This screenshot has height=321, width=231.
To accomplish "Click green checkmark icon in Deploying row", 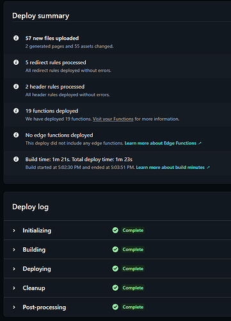I will pyautogui.click(x=115, y=268).
